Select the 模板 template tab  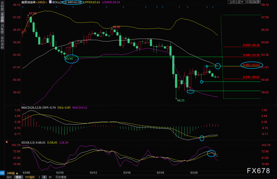click(19, 177)
